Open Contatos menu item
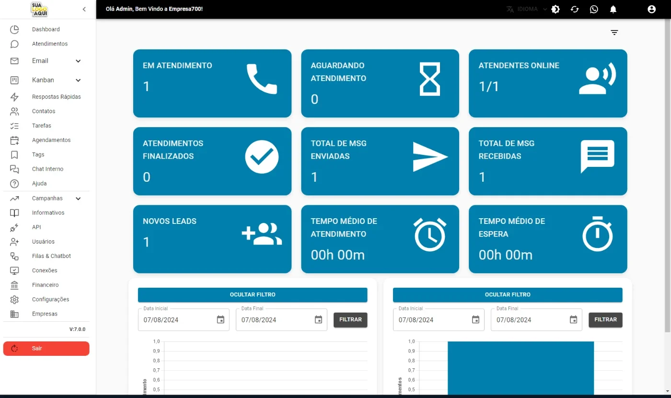Image resolution: width=671 pixels, height=398 pixels. [44, 111]
